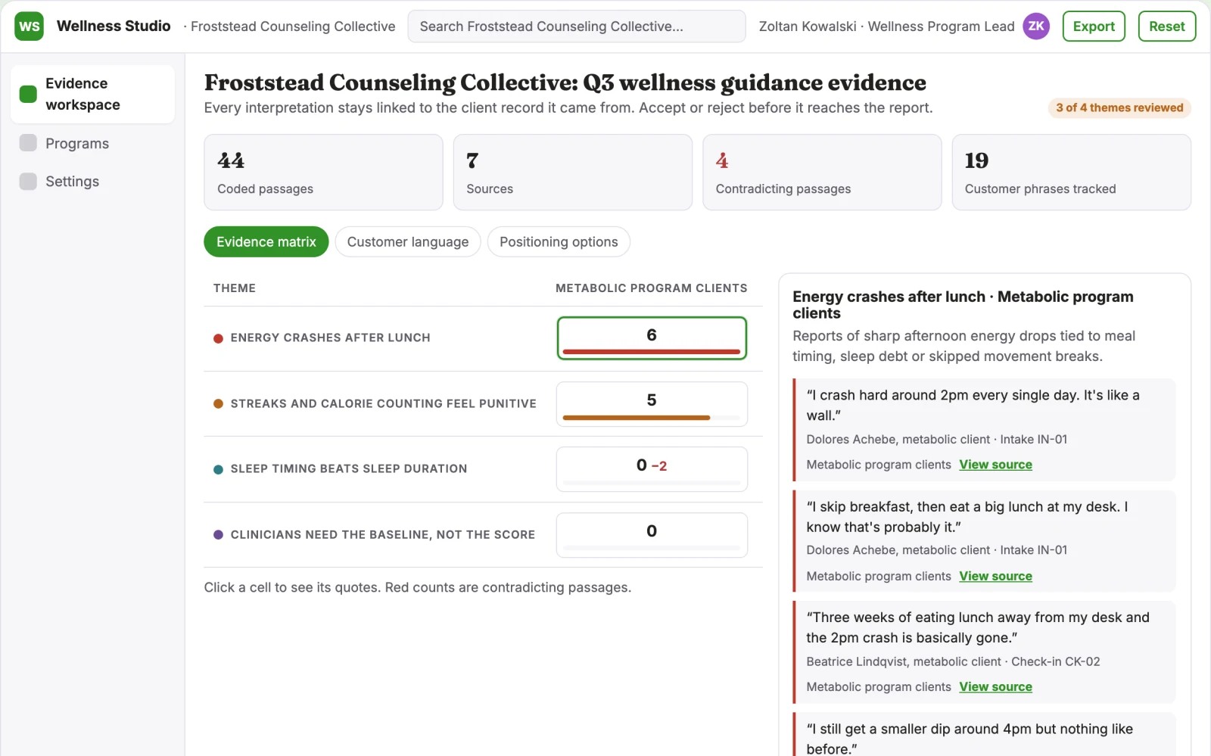Open Programs in the sidebar
Image resolution: width=1211 pixels, height=756 pixels.
pos(92,144)
